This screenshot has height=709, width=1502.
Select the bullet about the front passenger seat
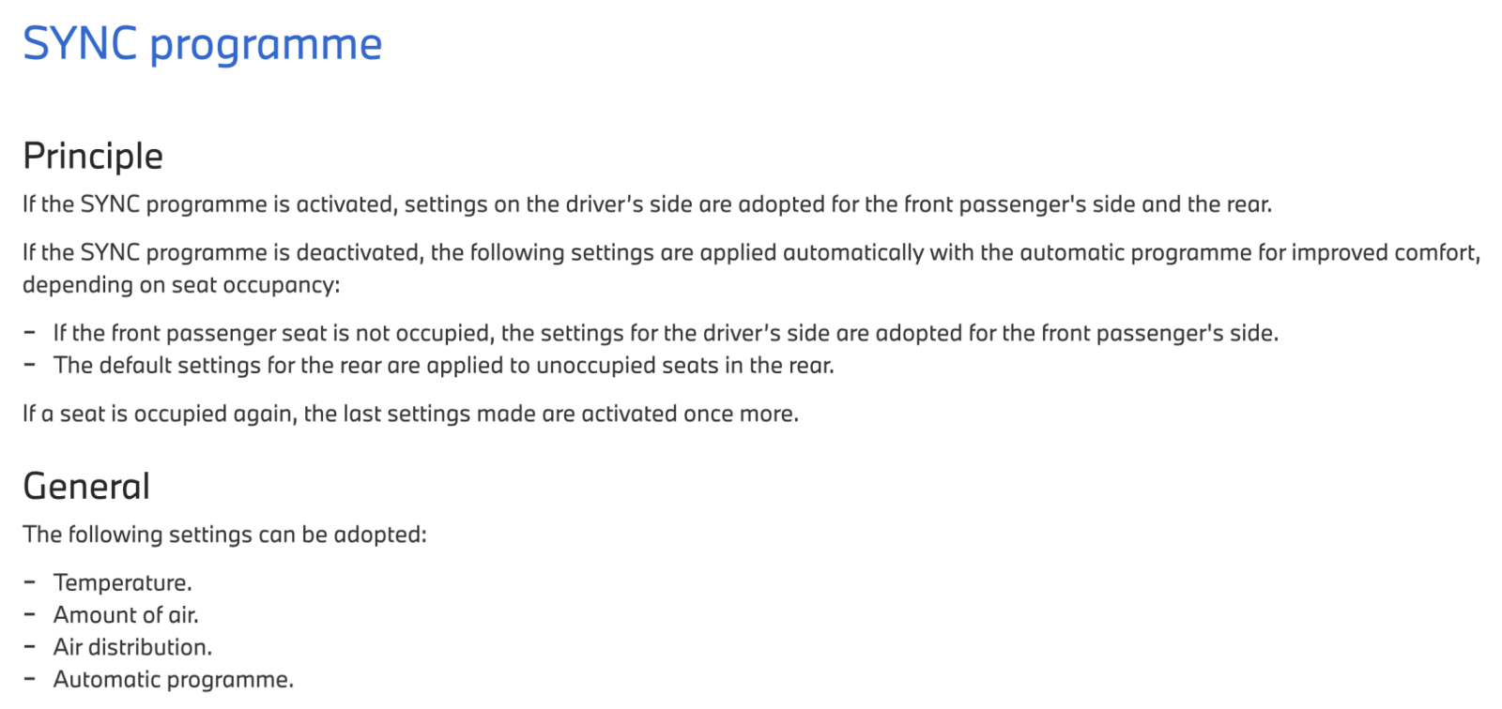[x=666, y=333]
